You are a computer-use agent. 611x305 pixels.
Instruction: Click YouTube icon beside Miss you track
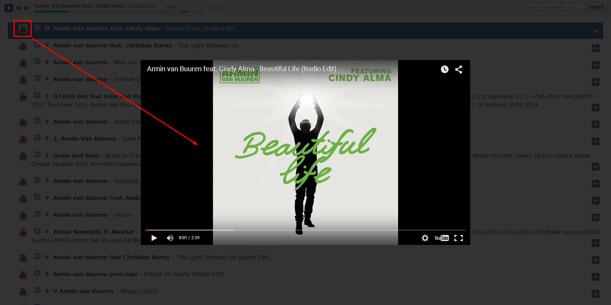click(23, 63)
